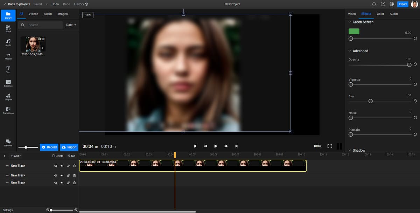Open the Transitions panel

tap(8, 110)
